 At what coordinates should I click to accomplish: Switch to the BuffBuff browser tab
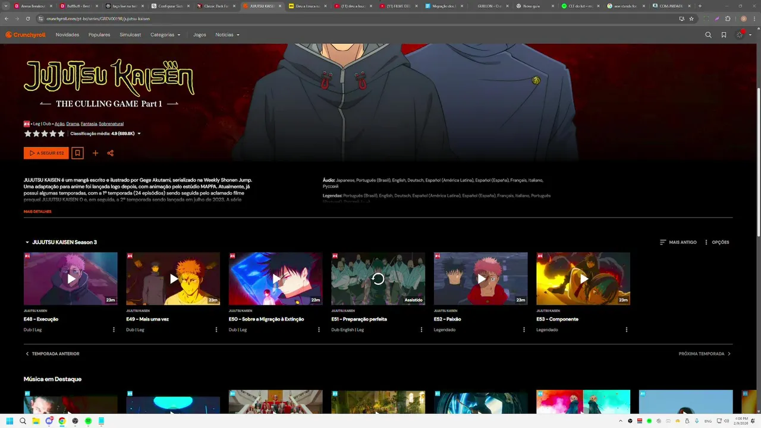point(79,6)
